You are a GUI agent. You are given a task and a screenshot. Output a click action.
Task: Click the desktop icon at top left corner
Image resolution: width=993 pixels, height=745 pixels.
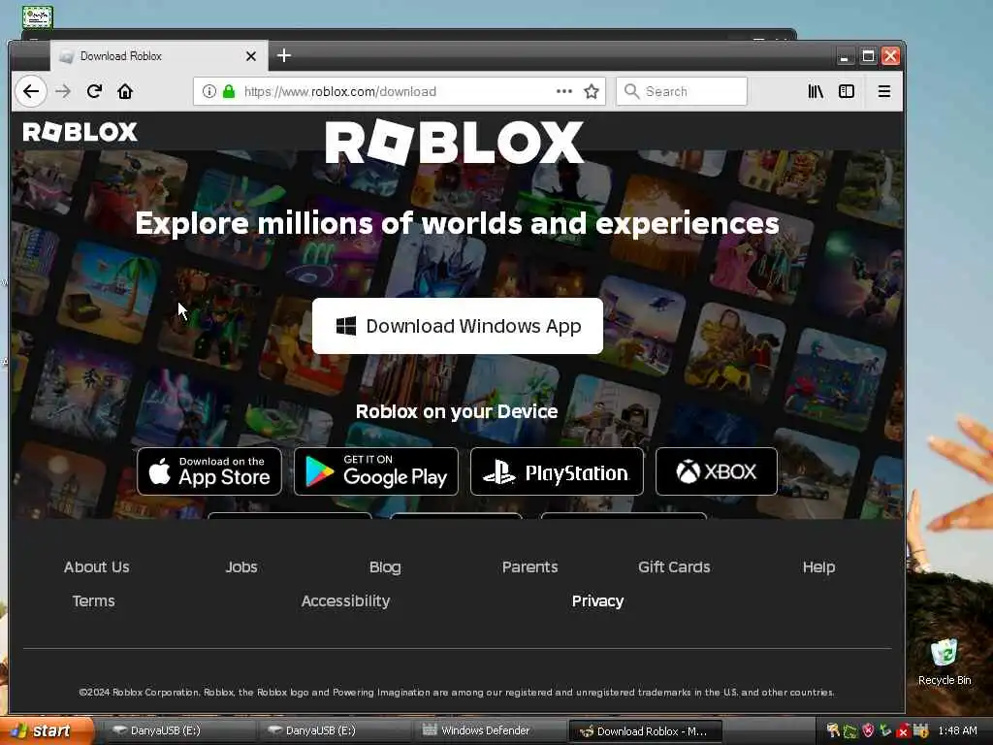pyautogui.click(x=38, y=16)
